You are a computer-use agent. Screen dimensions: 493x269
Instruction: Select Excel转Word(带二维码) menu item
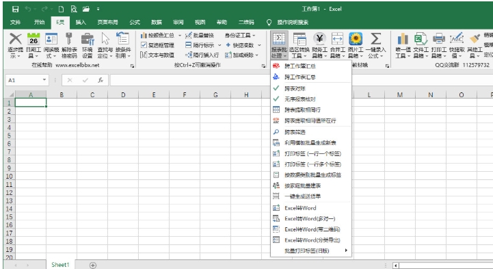coord(311,229)
